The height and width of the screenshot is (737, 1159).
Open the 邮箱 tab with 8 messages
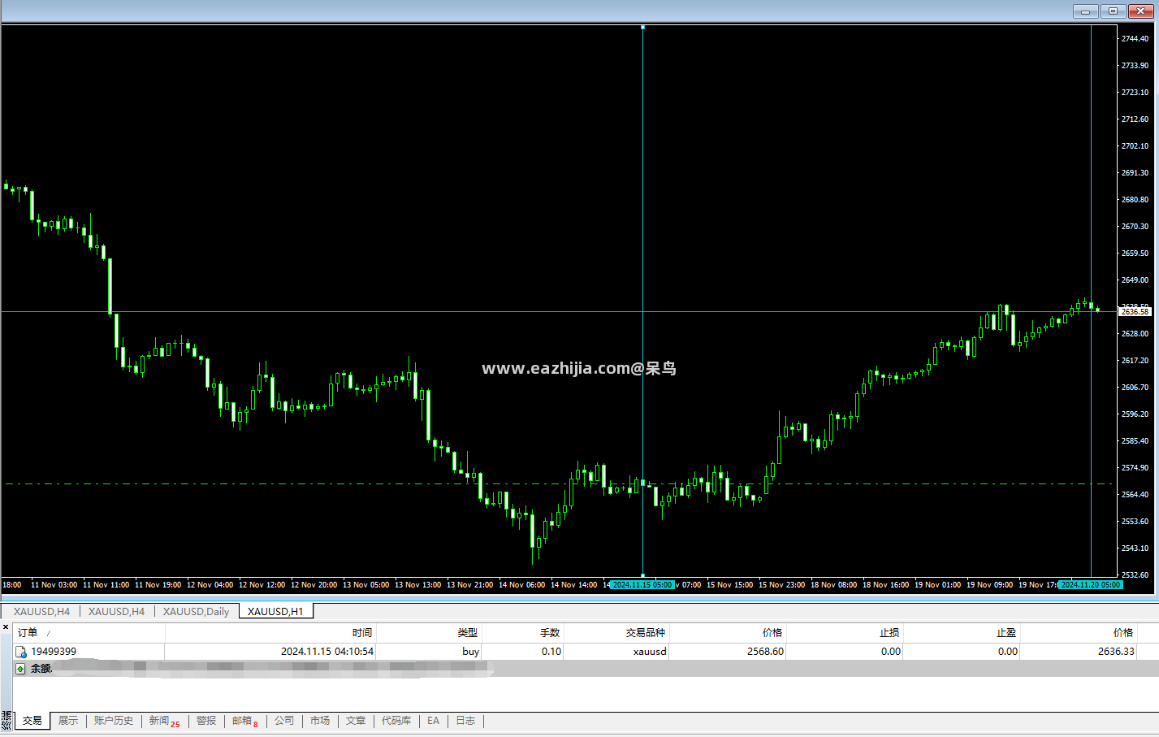click(245, 721)
